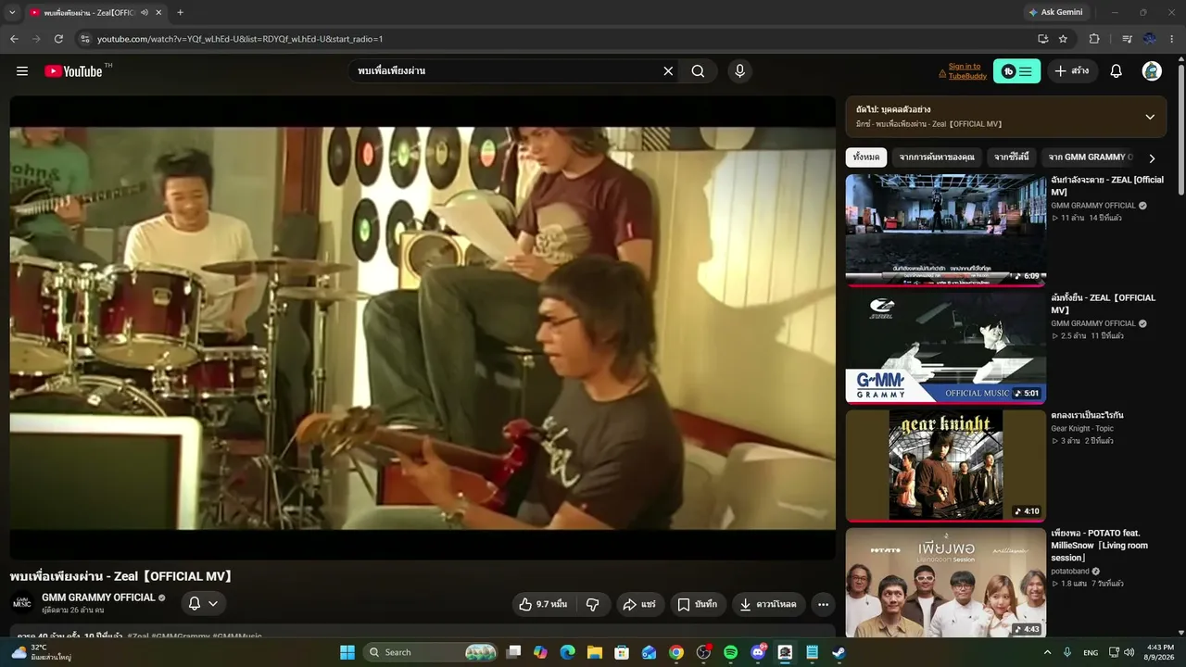Open Chrome media controls icon
Viewport: 1186px width, 667px height.
[1127, 39]
